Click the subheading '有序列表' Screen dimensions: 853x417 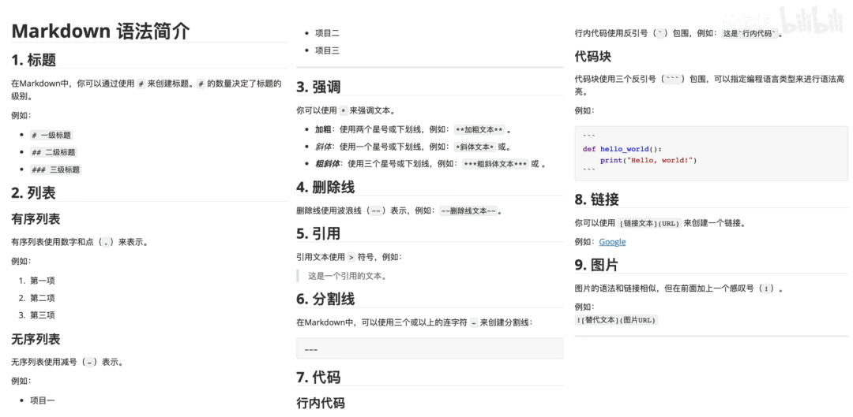click(x=36, y=219)
